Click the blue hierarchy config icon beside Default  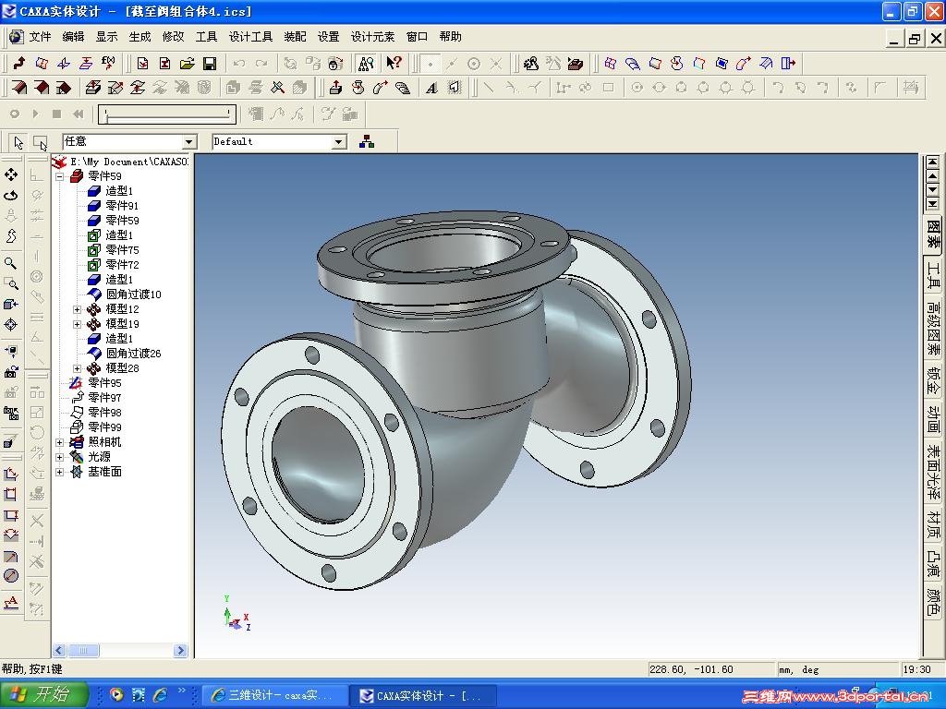point(367,141)
